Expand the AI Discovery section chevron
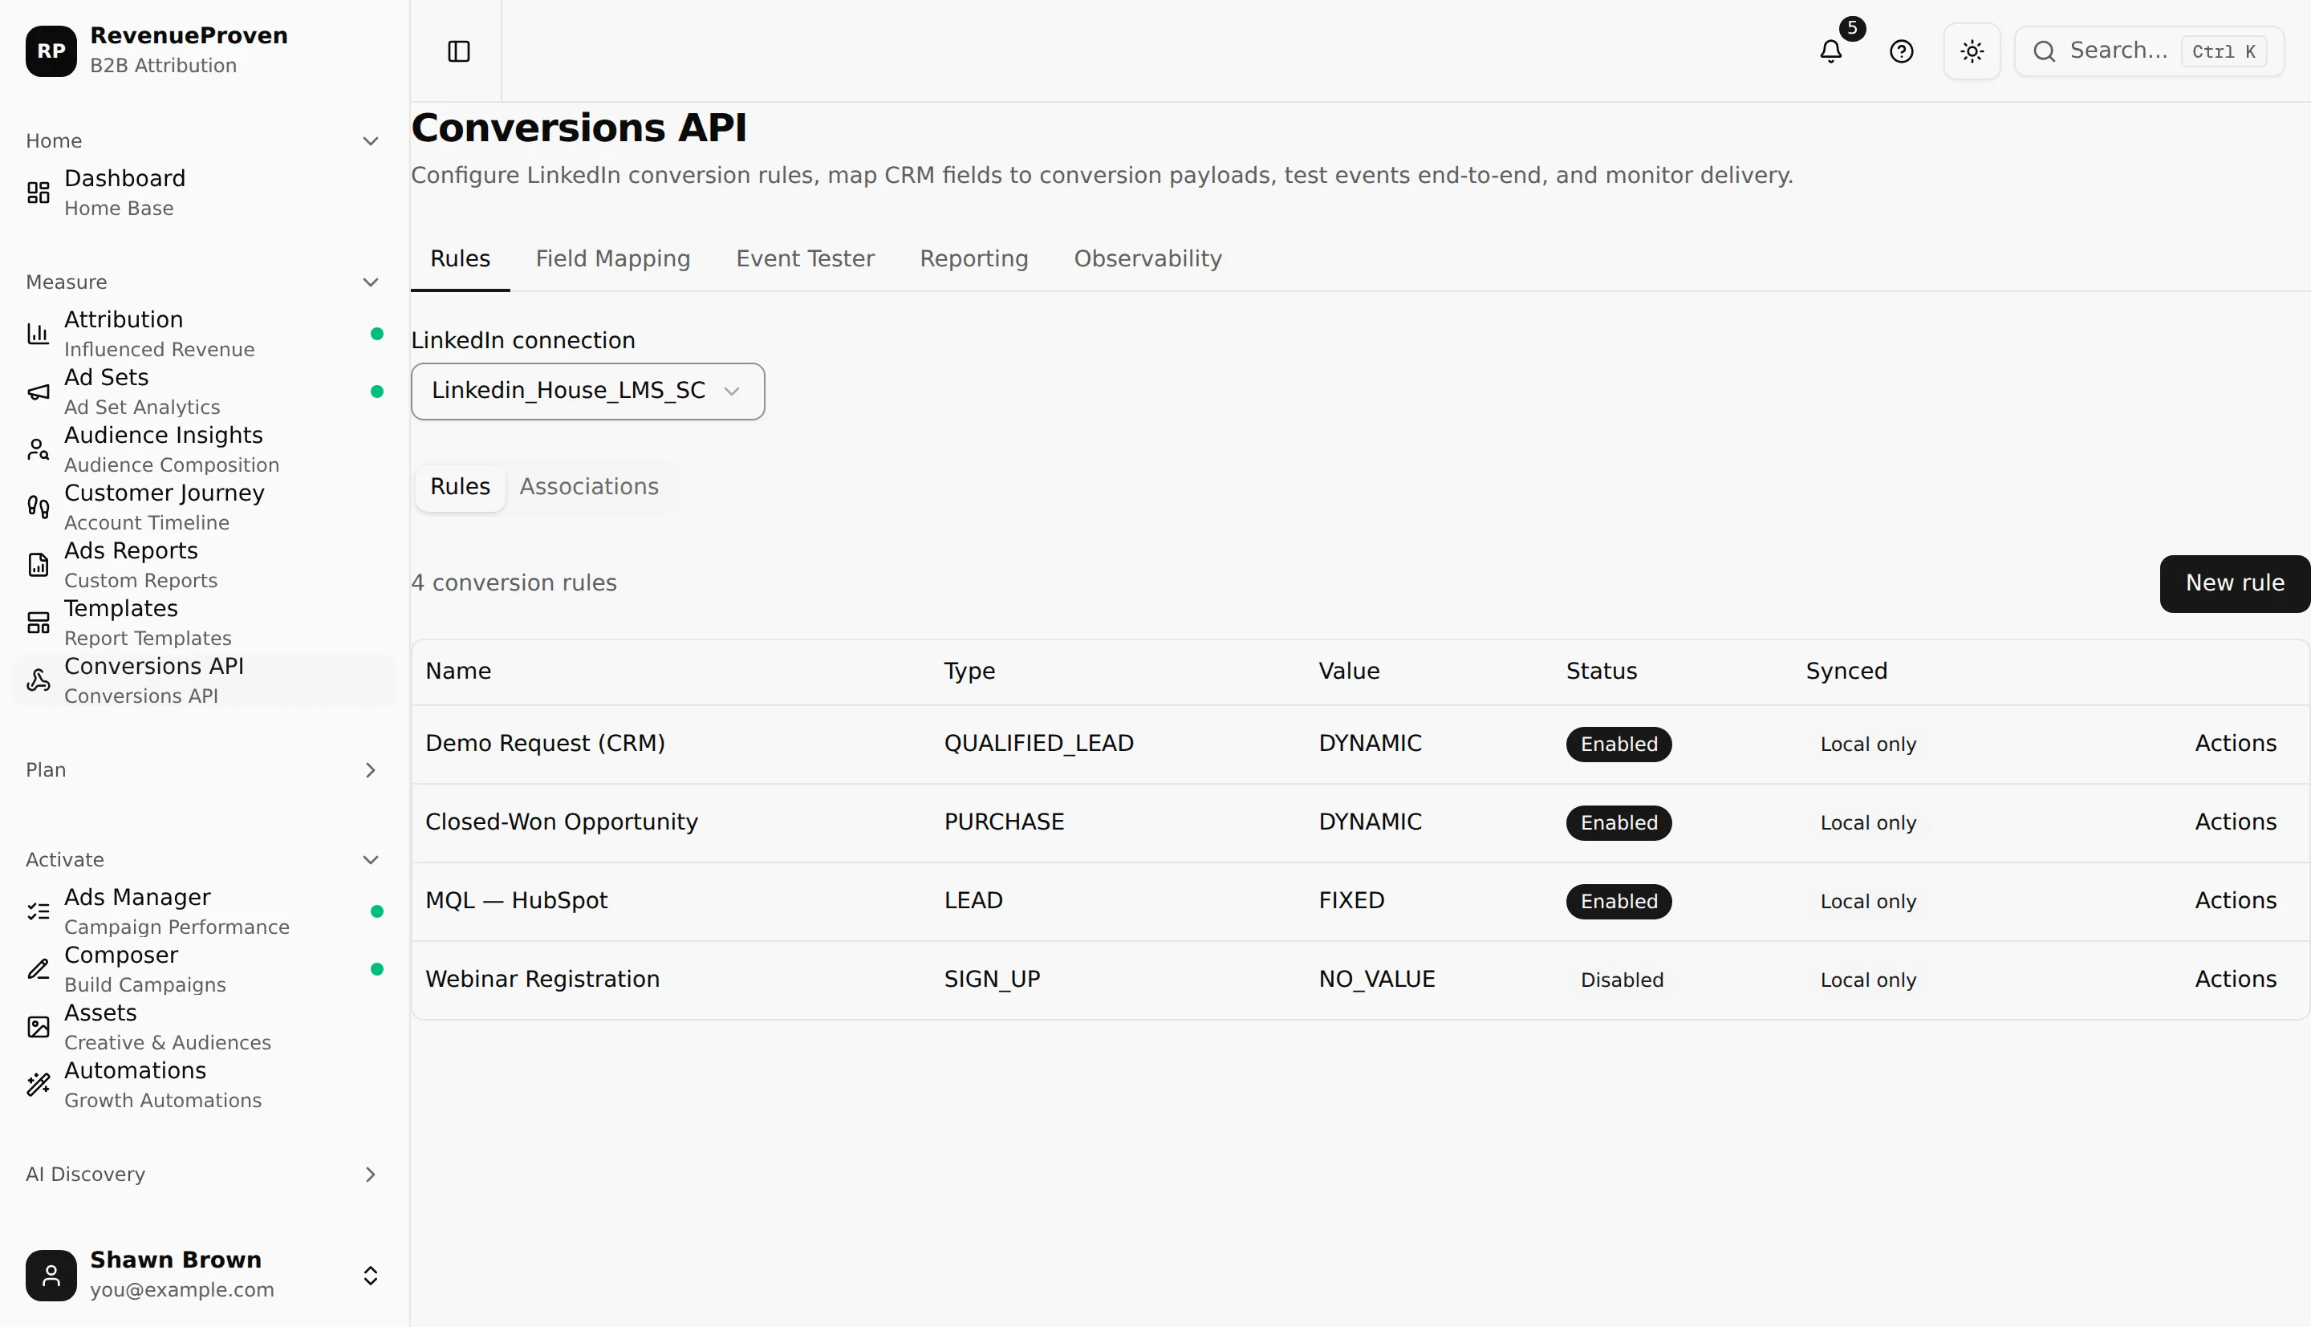 (370, 1175)
